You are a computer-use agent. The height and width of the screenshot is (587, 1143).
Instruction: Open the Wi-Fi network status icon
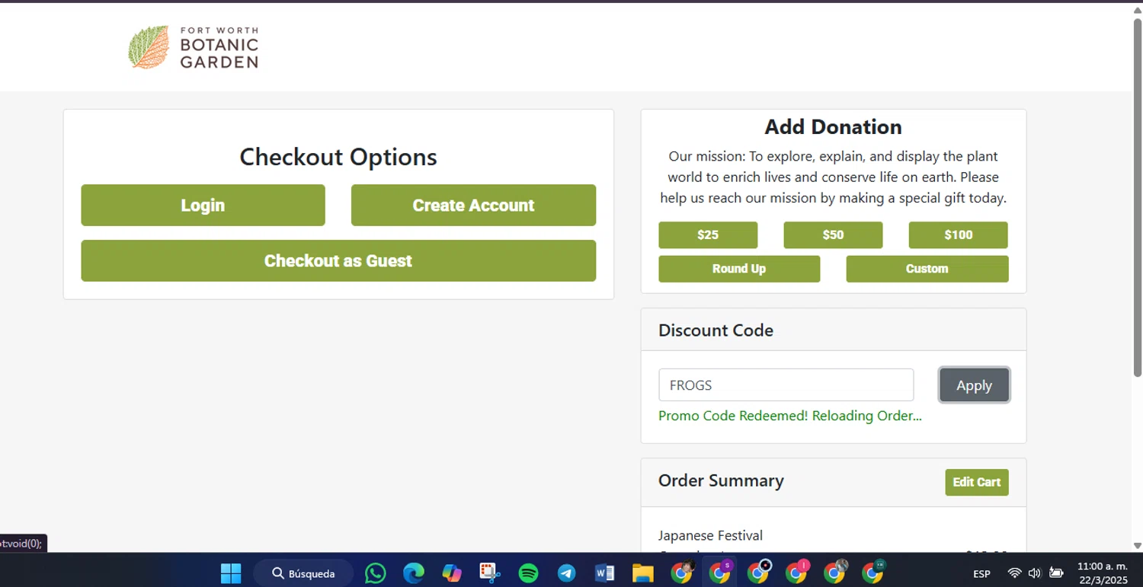pos(1014,573)
